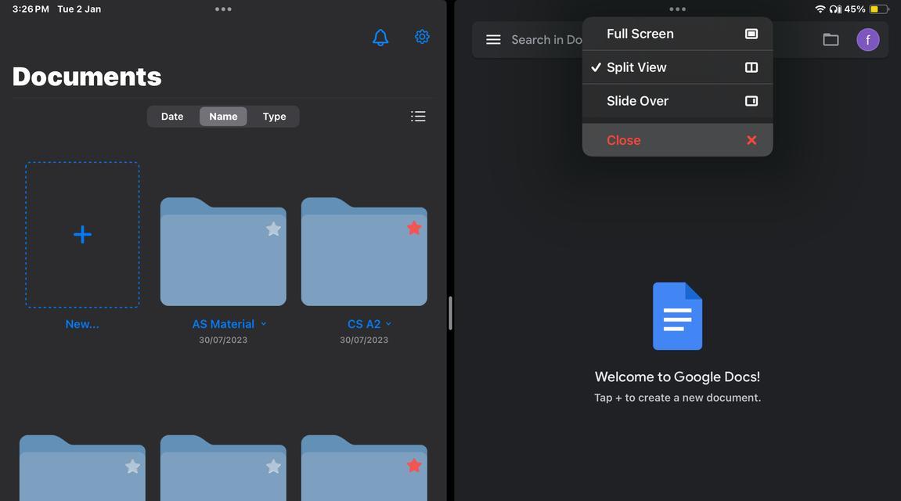Tap 'Tap + to create a new document.' hint
This screenshot has width=901, height=501.
[677, 398]
